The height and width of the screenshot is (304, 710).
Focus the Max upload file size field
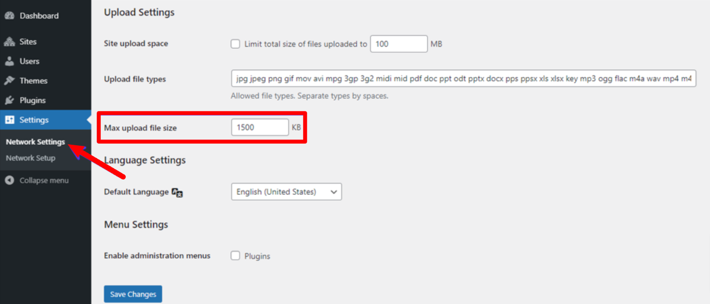point(259,127)
